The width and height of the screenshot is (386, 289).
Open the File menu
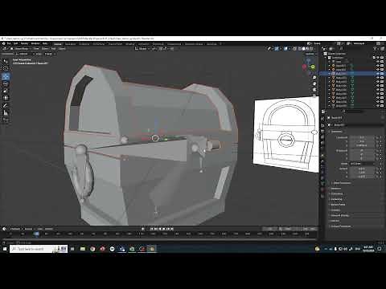point(9,43)
